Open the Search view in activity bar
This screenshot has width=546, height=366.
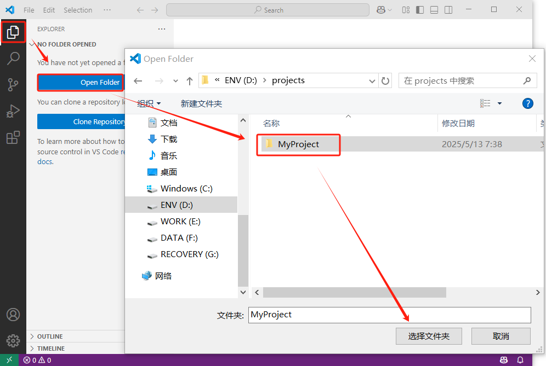click(x=13, y=58)
